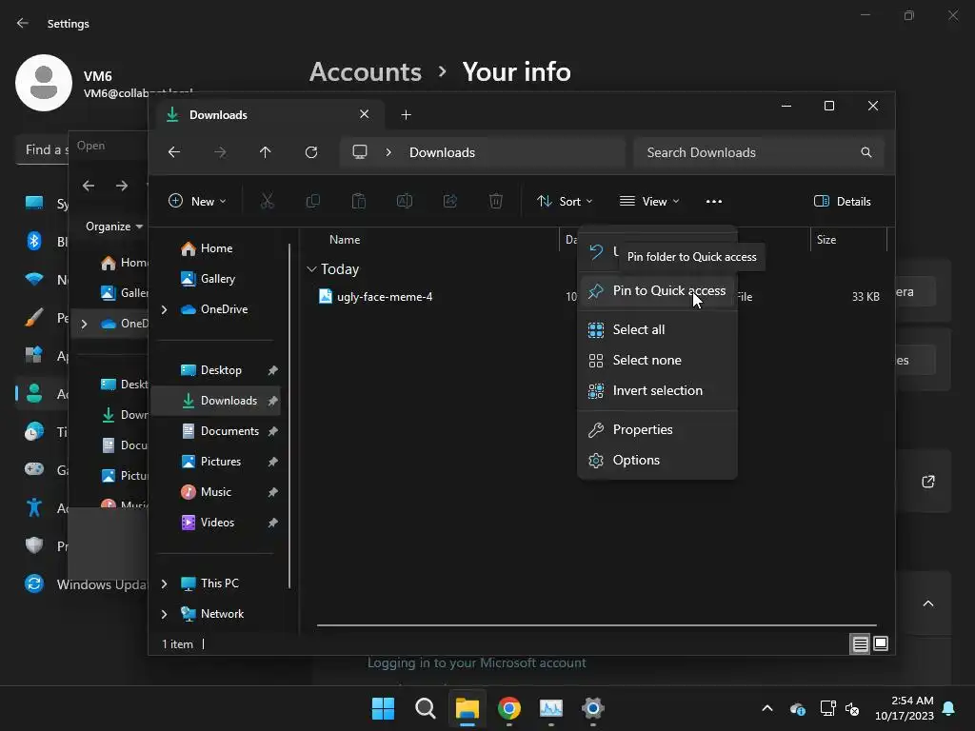
Task: Open taskbar Search
Action: point(426,708)
